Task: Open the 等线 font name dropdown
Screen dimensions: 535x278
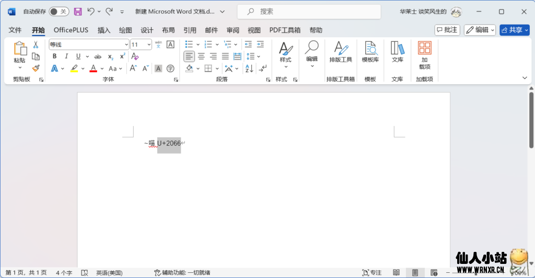Action: [x=89, y=45]
